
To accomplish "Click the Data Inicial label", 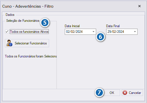I will [x=72, y=26].
